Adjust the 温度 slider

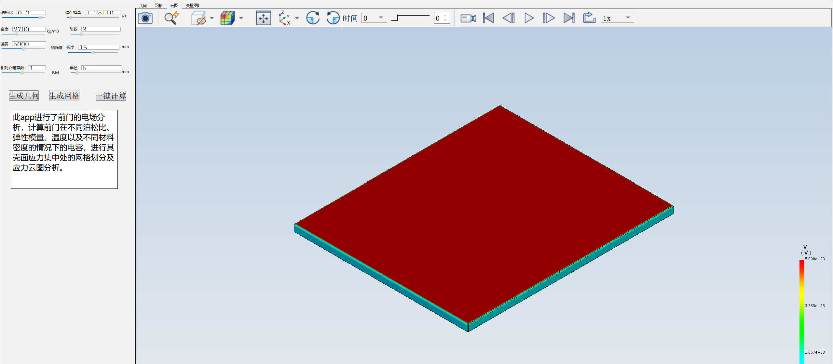[23, 49]
